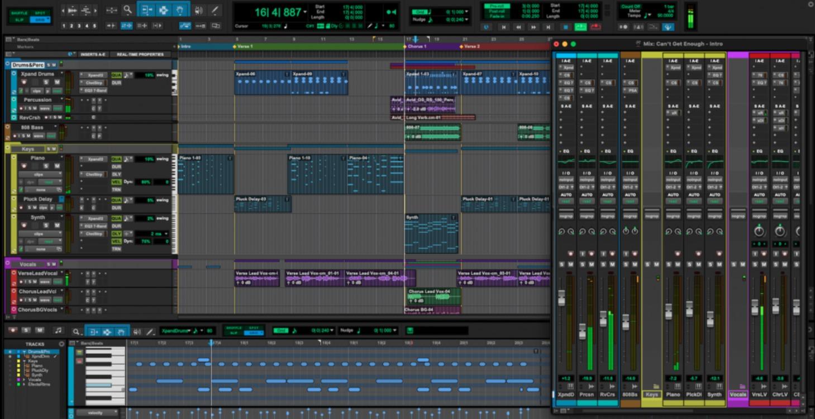Toggle the blue Conductor track icon

coord(668,27)
